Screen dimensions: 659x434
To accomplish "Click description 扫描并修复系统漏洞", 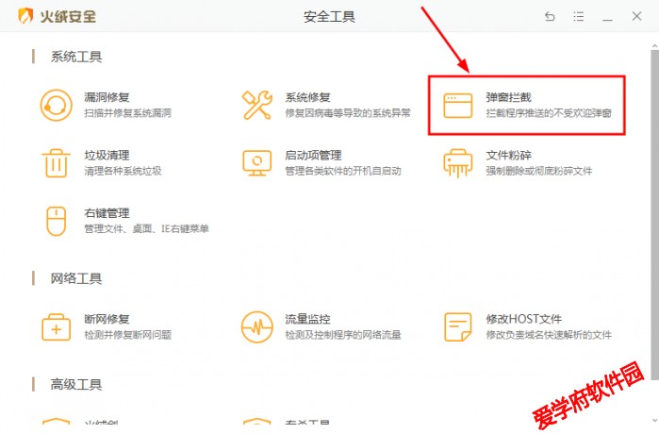I will pos(128,113).
